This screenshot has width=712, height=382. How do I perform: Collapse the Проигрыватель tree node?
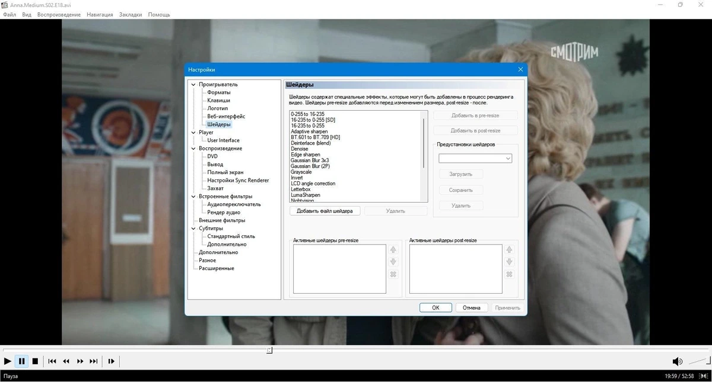point(193,85)
